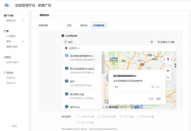Open 创意形式 in the sidebar
The image size is (191, 131).
click(x=11, y=78)
